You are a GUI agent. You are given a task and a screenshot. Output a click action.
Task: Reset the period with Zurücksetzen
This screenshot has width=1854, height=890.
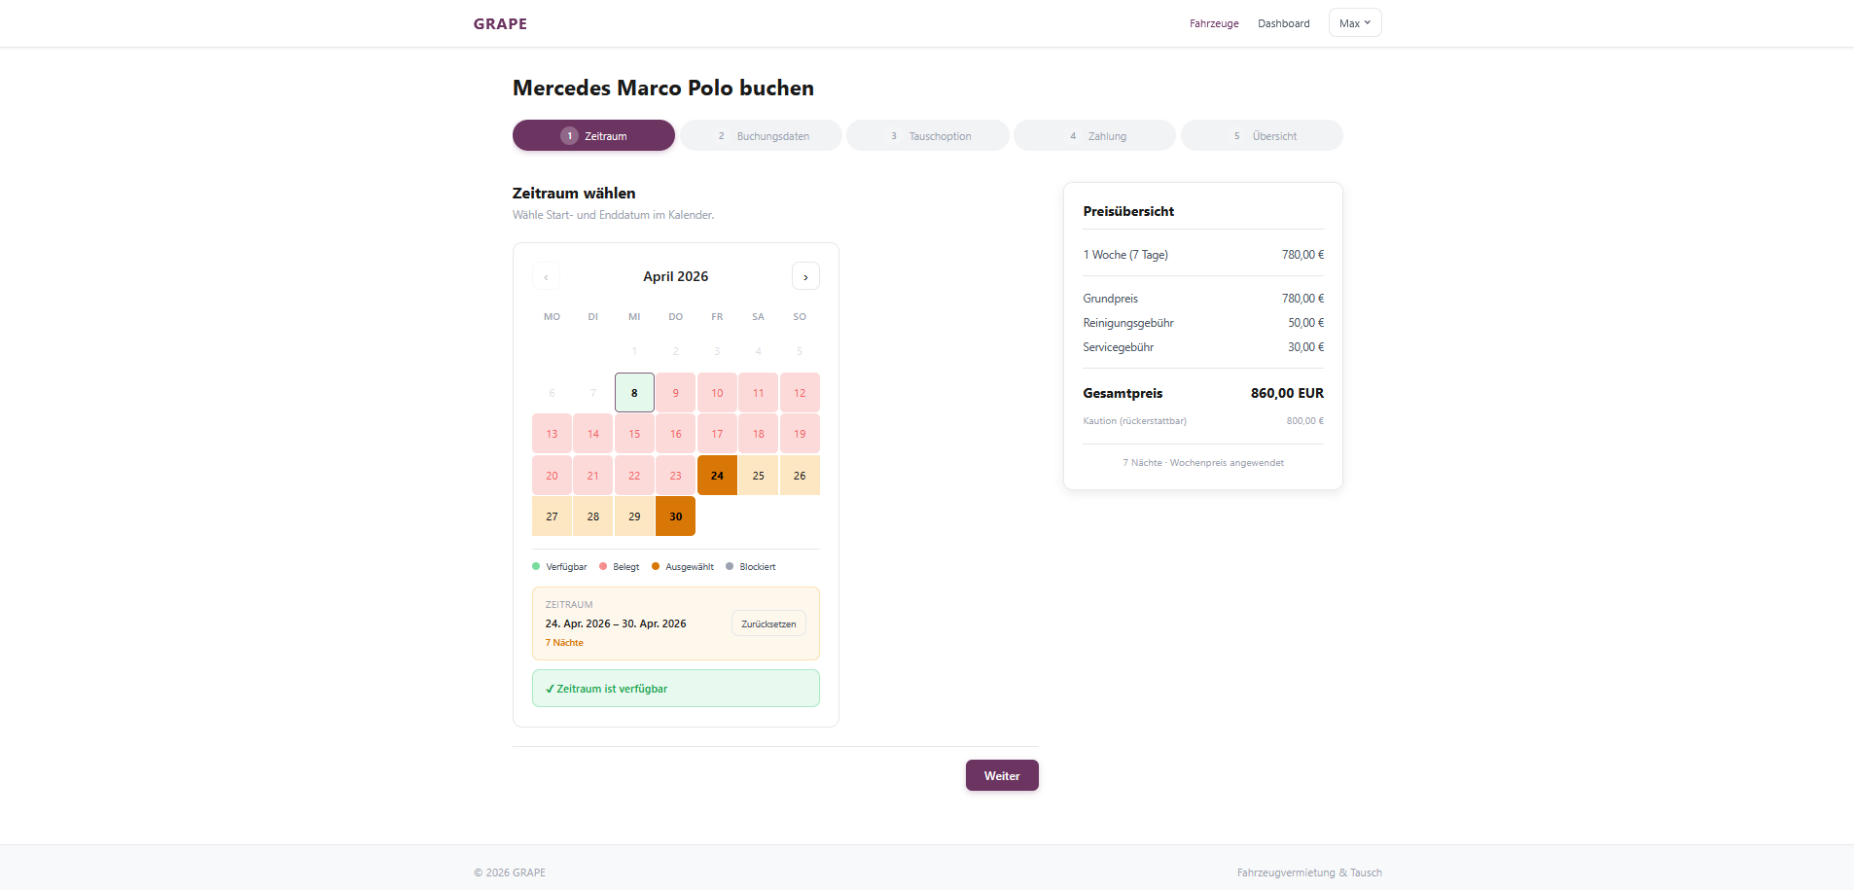(768, 624)
